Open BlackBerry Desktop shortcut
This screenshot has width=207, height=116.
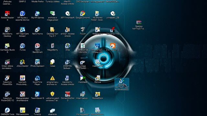click(x=7, y=30)
